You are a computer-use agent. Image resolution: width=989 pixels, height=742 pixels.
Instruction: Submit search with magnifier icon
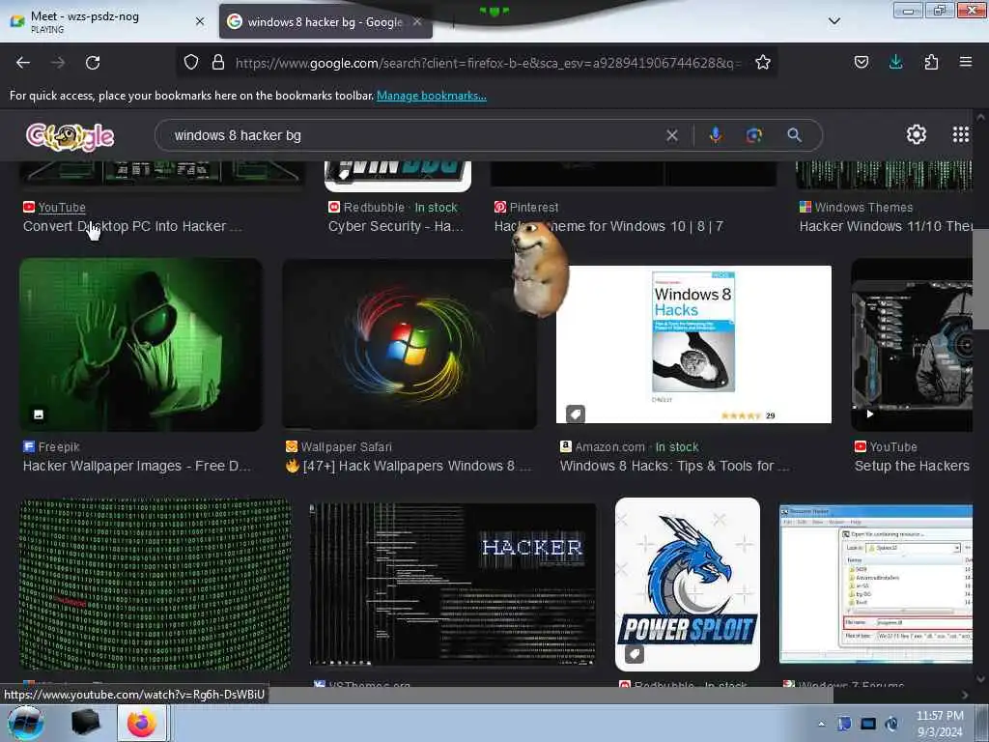794,135
